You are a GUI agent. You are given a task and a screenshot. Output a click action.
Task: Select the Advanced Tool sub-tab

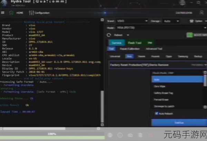154,49
